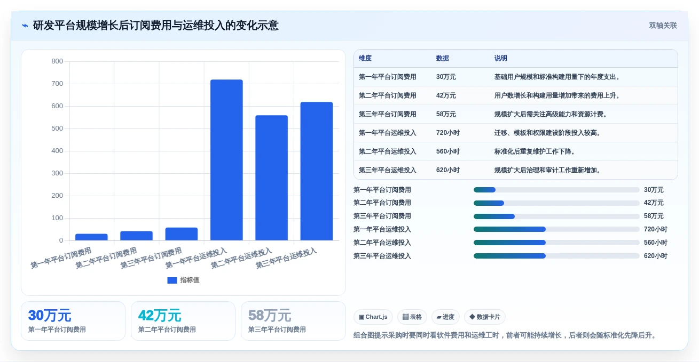Image resolution: width=699 pixels, height=362 pixels.
Task: Click the progress bar for 第一年平台订阅费用
Action: (556, 190)
